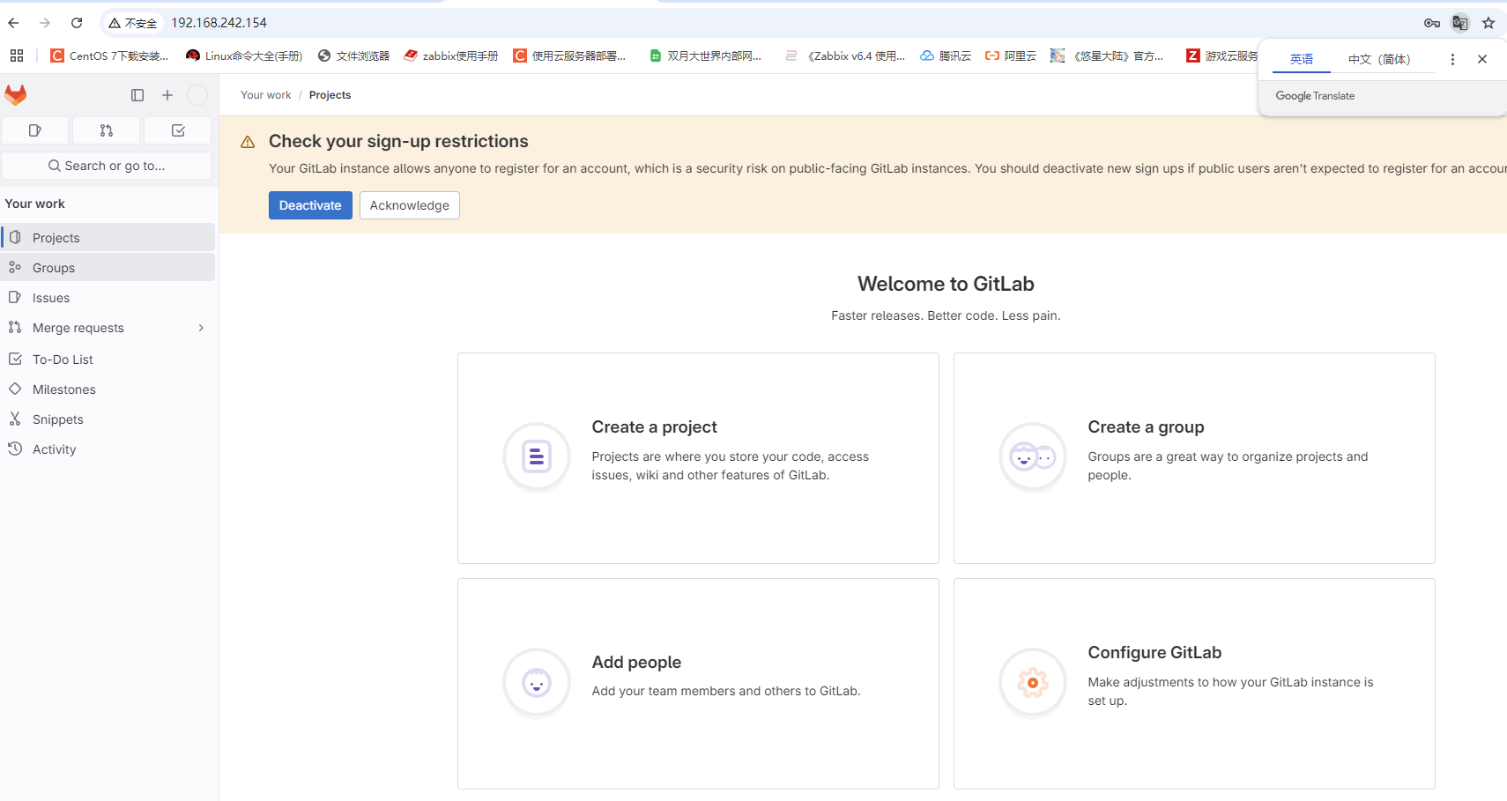1507x801 pixels.
Task: Expand the Merge requests chevron
Action: pos(202,328)
